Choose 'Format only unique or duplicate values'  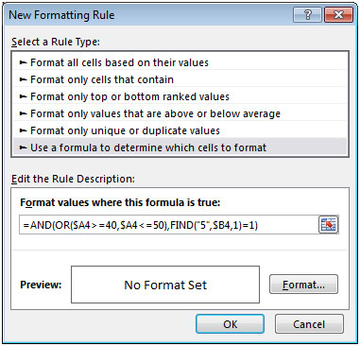pyautogui.click(x=180, y=130)
